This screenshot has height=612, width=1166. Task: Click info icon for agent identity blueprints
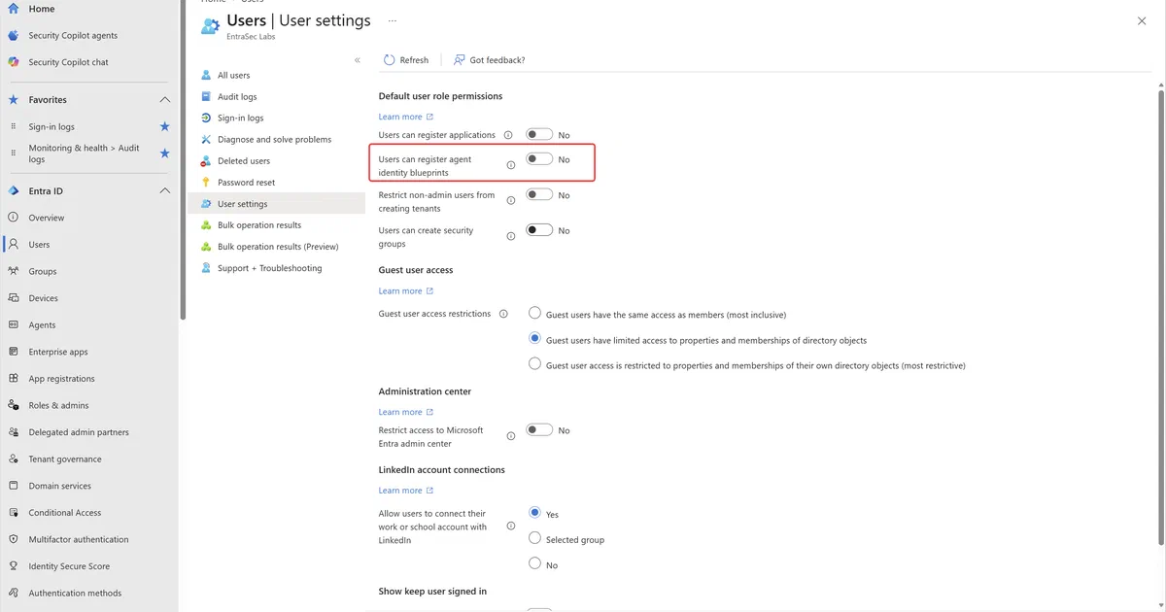[x=511, y=165]
